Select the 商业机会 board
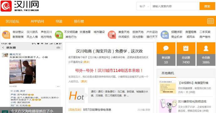This screenshot has width=216, height=113. (177, 37)
